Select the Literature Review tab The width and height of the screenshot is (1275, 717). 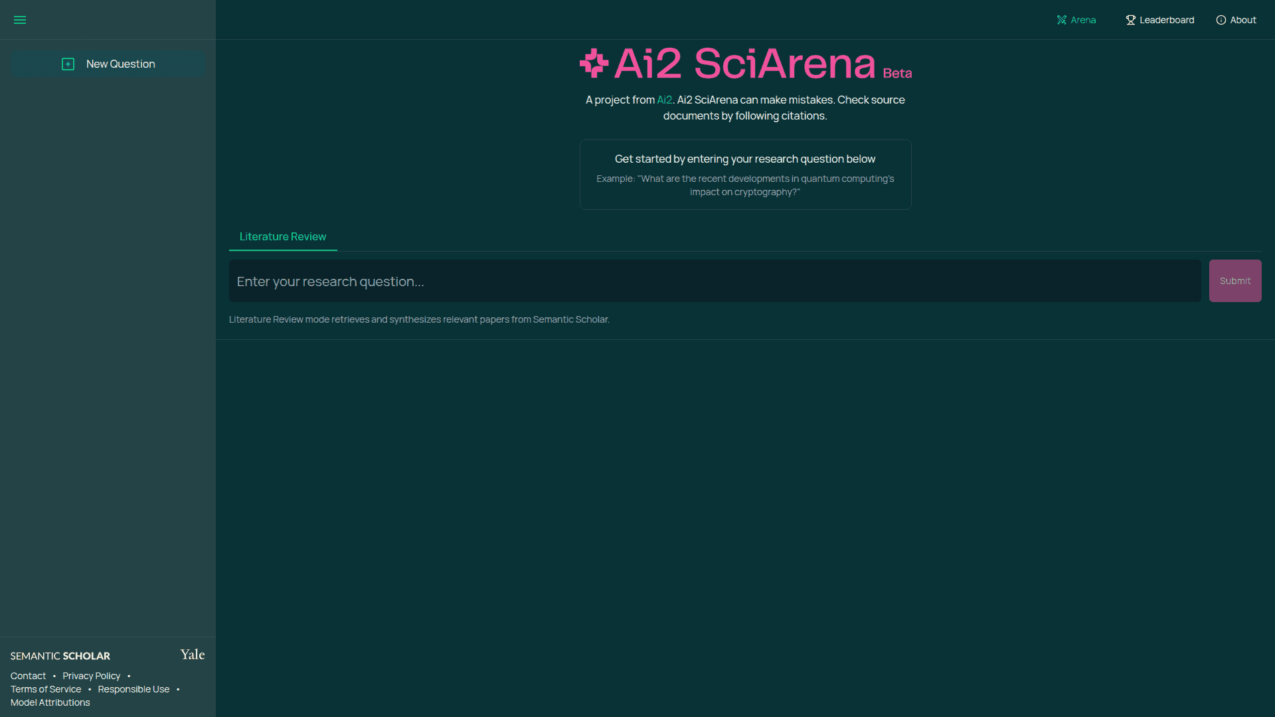point(283,236)
